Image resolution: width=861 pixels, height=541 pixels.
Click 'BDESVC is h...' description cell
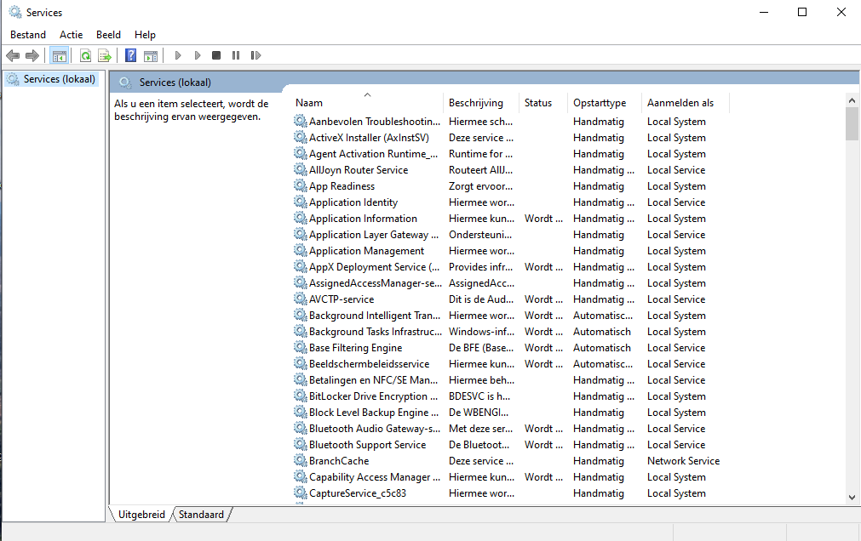479,396
